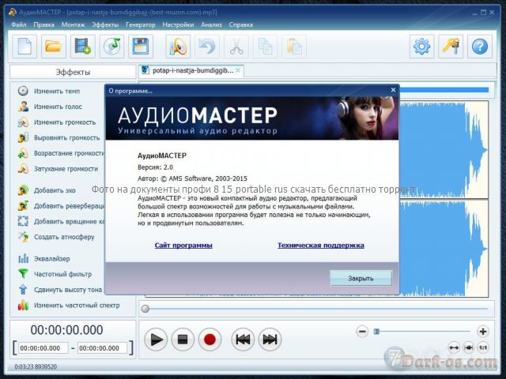Click the zoom to selection button
This screenshot has height=379, width=506.
point(468,347)
